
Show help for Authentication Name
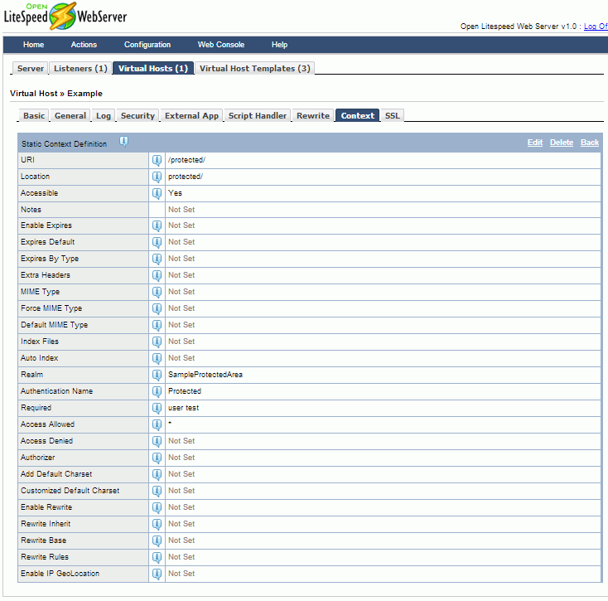(157, 391)
